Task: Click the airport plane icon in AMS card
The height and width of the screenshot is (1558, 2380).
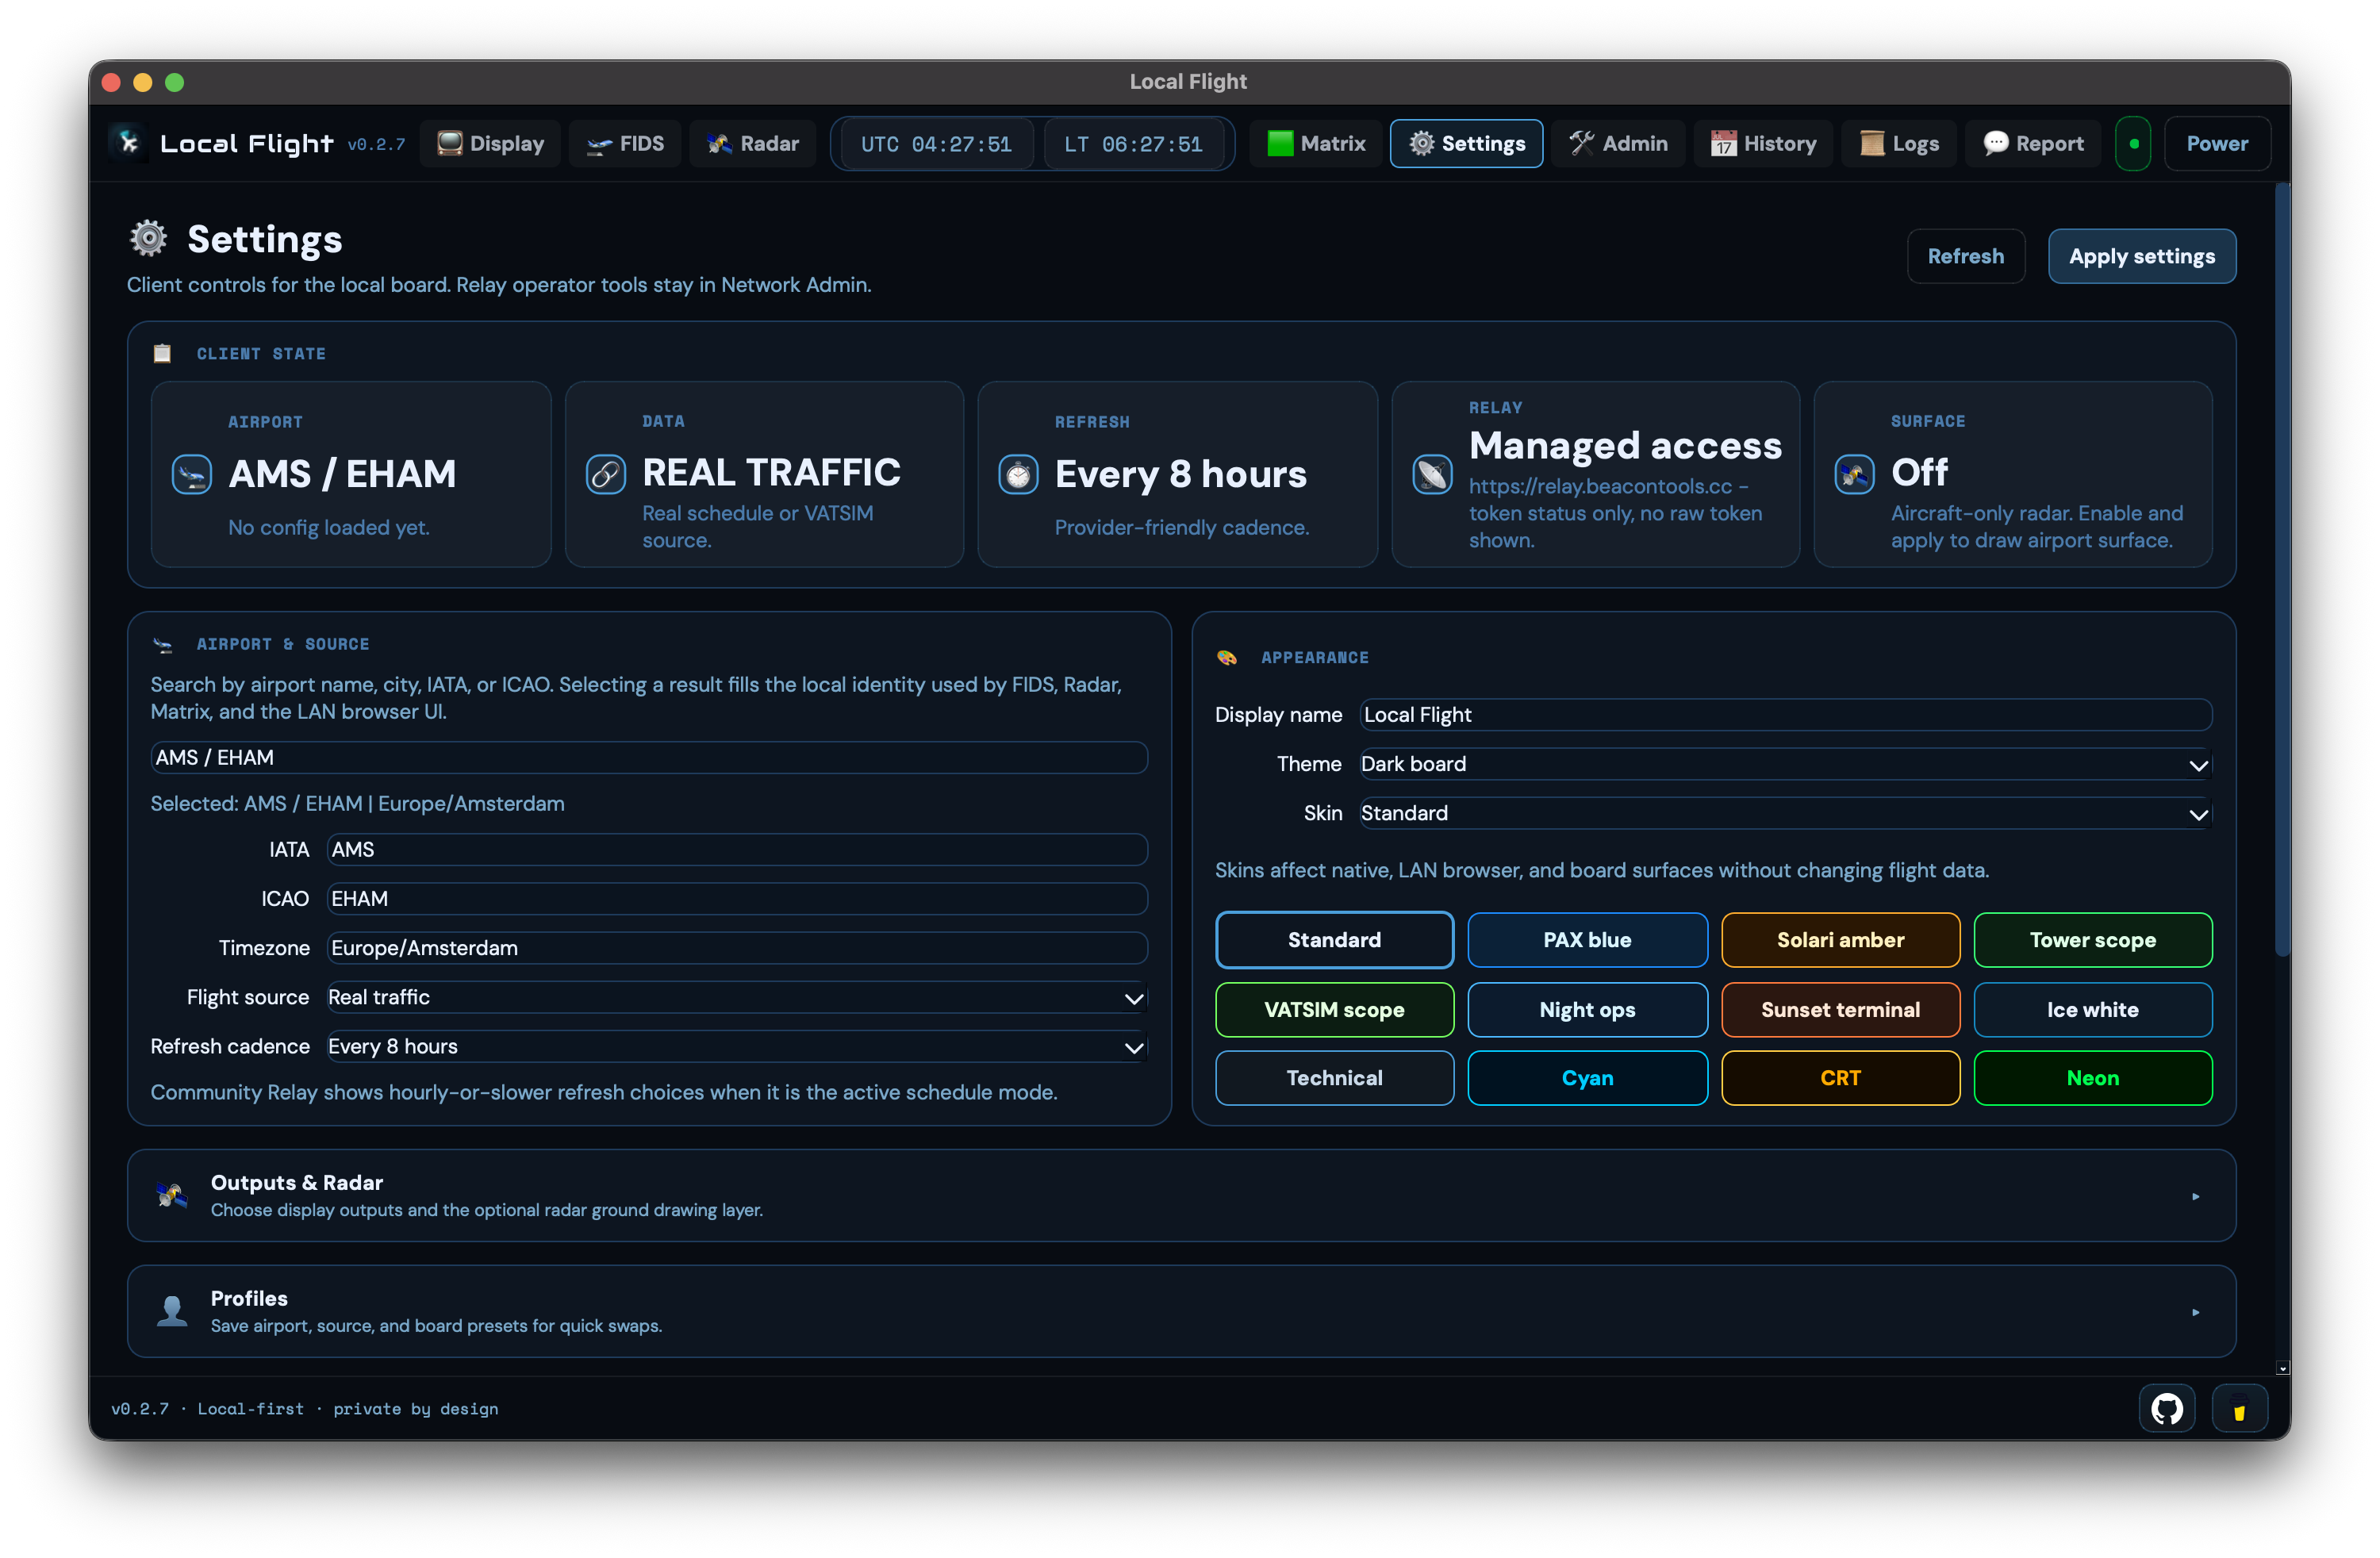Action: [x=192, y=474]
